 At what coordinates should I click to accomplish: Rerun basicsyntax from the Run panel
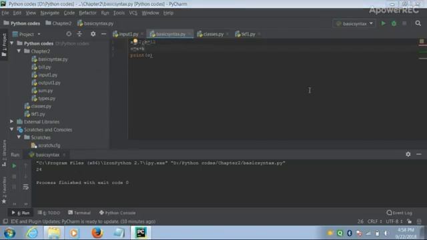pos(14,166)
